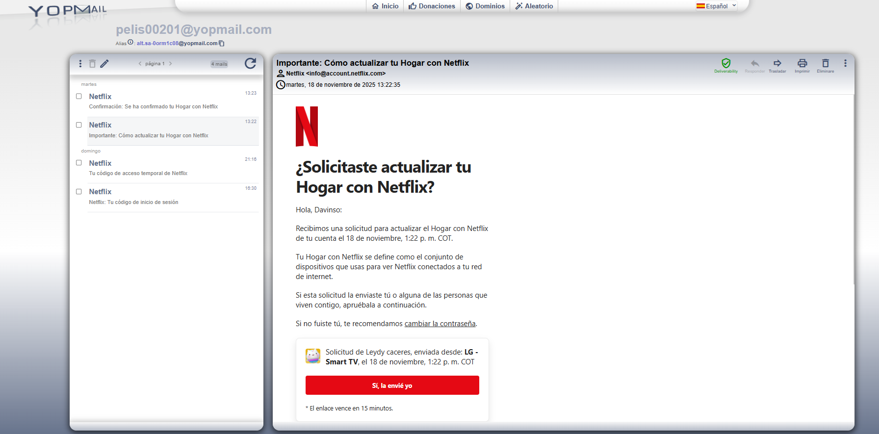The width and height of the screenshot is (879, 434).
Task: Click the red "Sí, la envié yo" button
Action: 392,385
